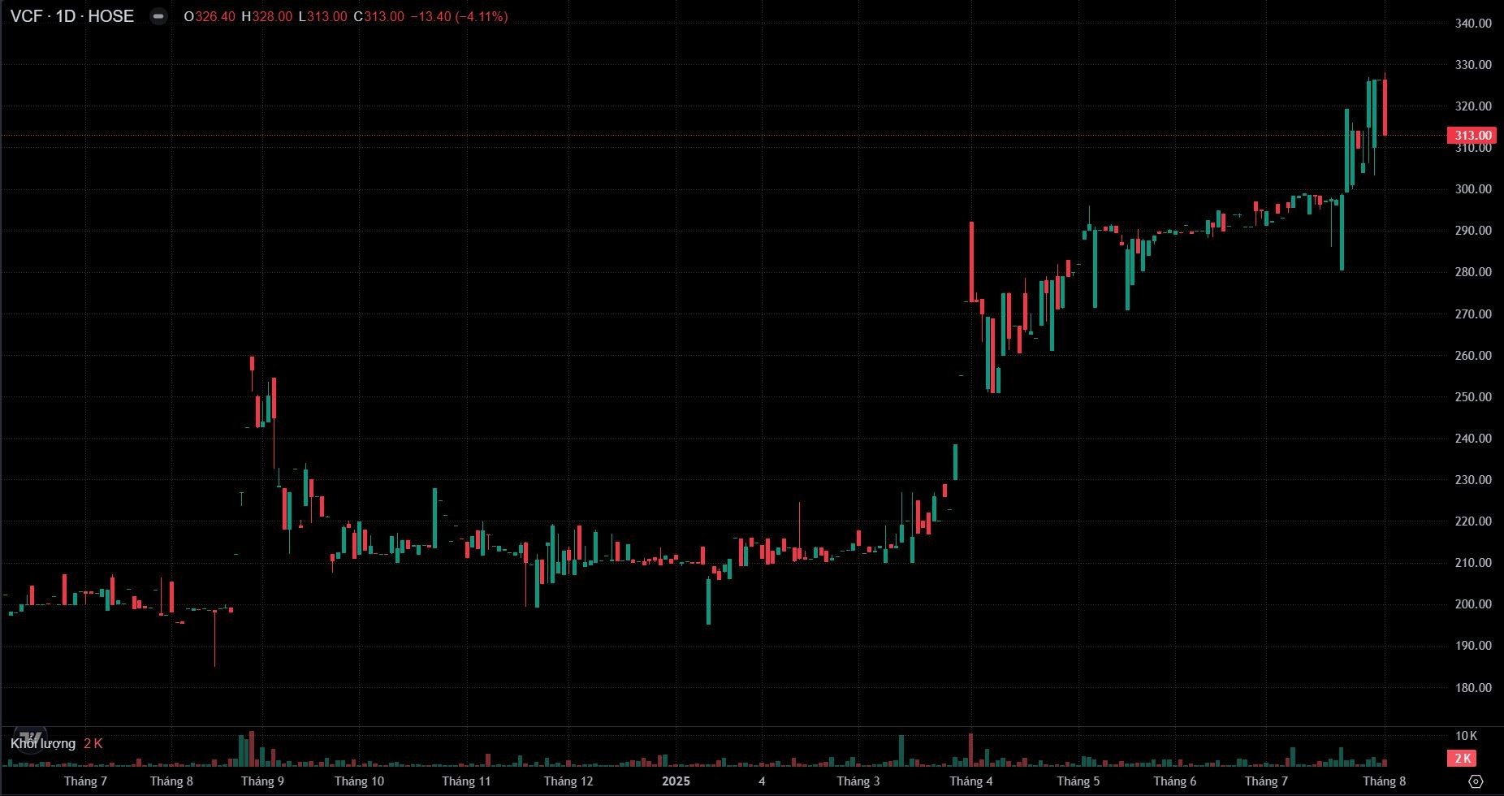1504x796 pixels.
Task: Select the Khối lượng volume indicator label
Action: click(43, 743)
